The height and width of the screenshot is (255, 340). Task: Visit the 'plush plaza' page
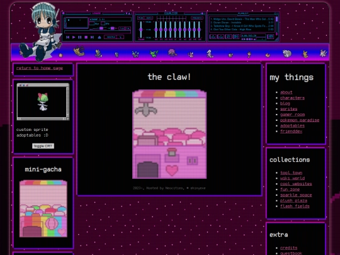coord(293,201)
